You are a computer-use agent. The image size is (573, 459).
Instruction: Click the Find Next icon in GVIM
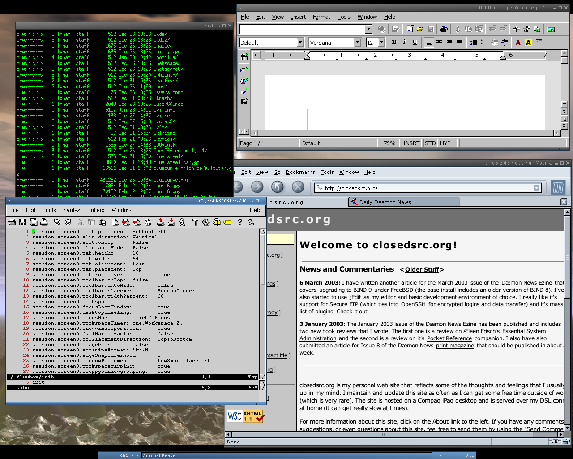[126, 222]
